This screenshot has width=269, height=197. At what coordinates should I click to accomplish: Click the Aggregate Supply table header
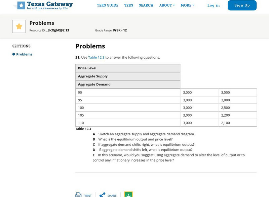pos(128,76)
